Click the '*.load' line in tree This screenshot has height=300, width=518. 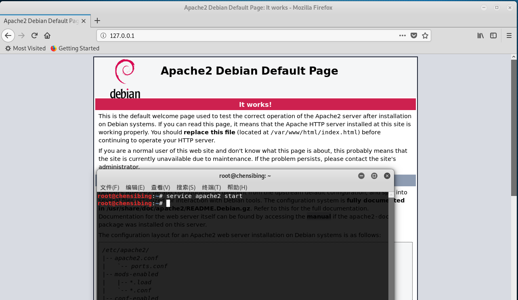[141, 282]
